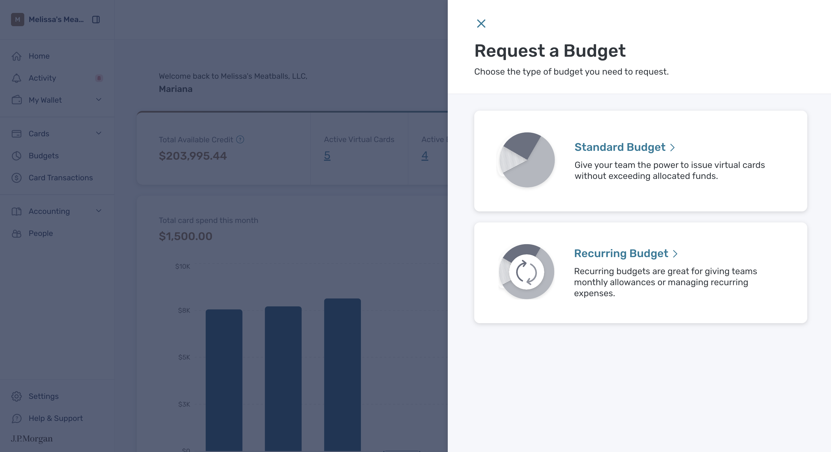Image resolution: width=831 pixels, height=452 pixels.
Task: Expand the Accounting section chevron
Action: click(x=99, y=211)
